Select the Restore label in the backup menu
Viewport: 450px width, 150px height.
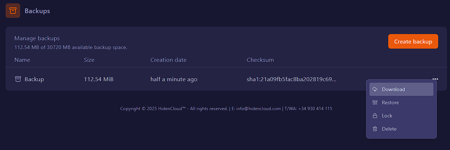(x=390, y=102)
